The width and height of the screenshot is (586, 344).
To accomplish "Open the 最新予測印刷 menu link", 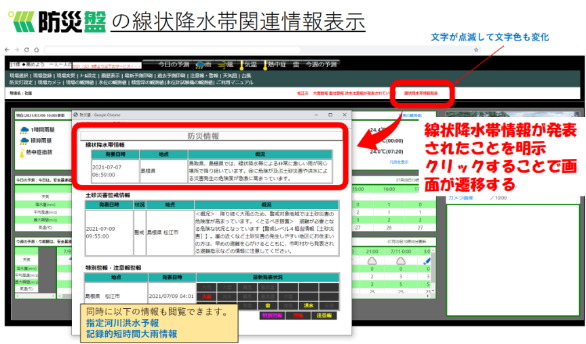I will click(x=138, y=76).
